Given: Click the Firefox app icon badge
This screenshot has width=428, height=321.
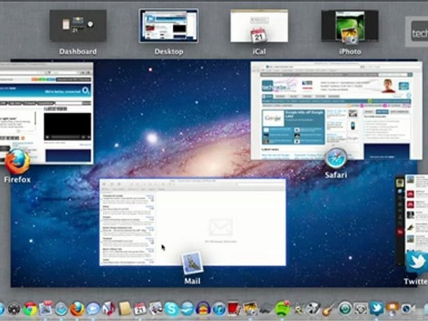Looking at the screenshot, I should [x=18, y=161].
